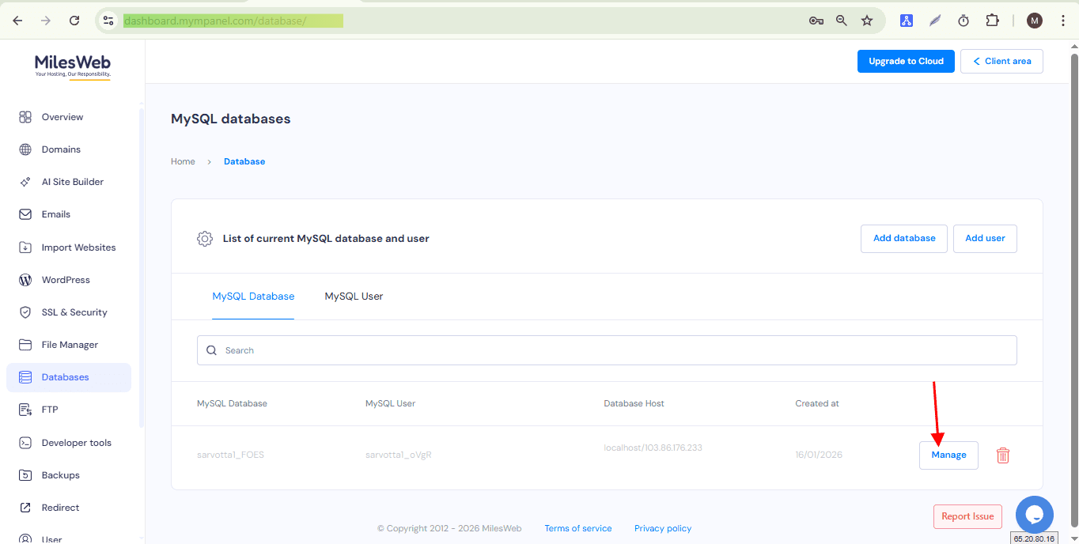
Task: Open the Backups section
Action: click(59, 474)
